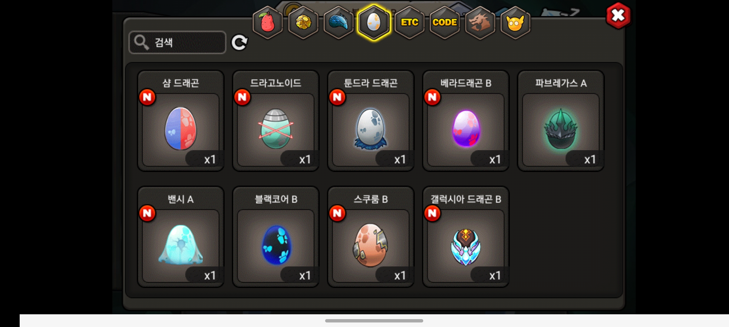Select the brown dragon head category icon
The height and width of the screenshot is (327, 729).
pyautogui.click(x=480, y=23)
